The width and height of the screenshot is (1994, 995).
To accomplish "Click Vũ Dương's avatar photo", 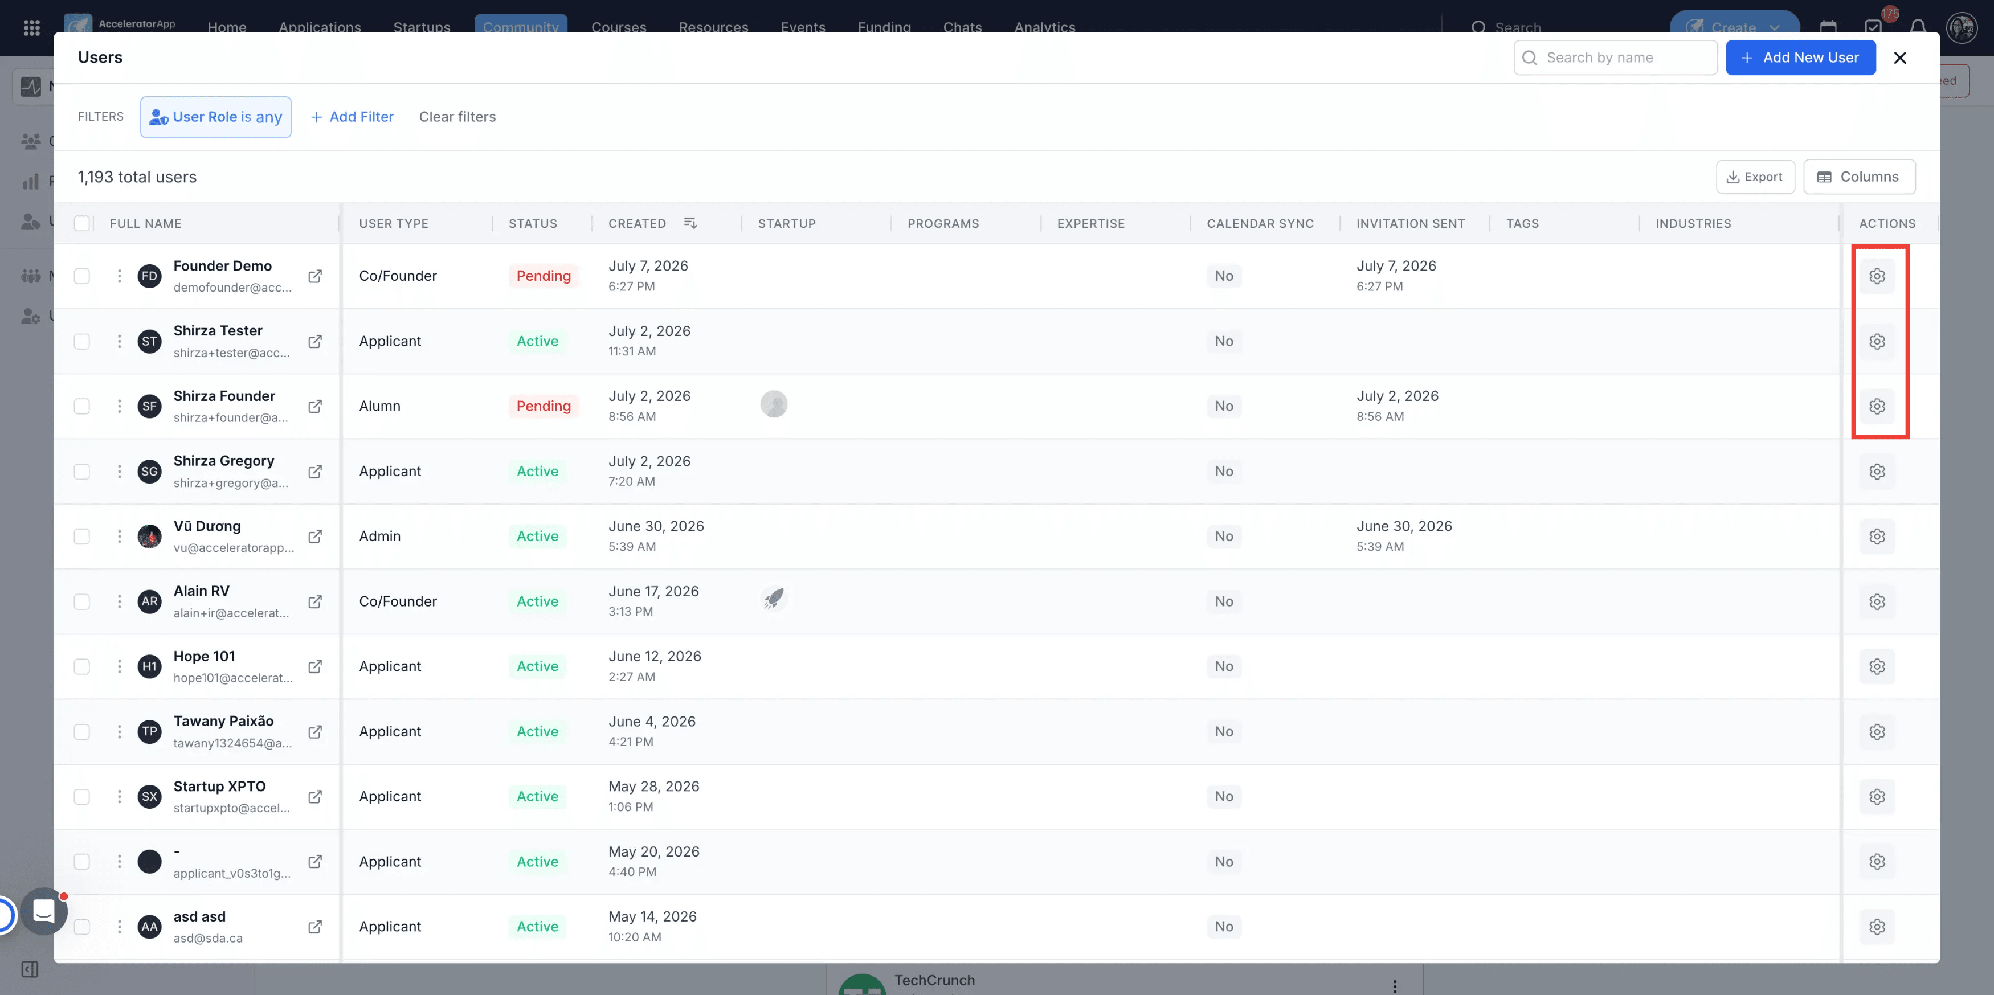I will [149, 536].
